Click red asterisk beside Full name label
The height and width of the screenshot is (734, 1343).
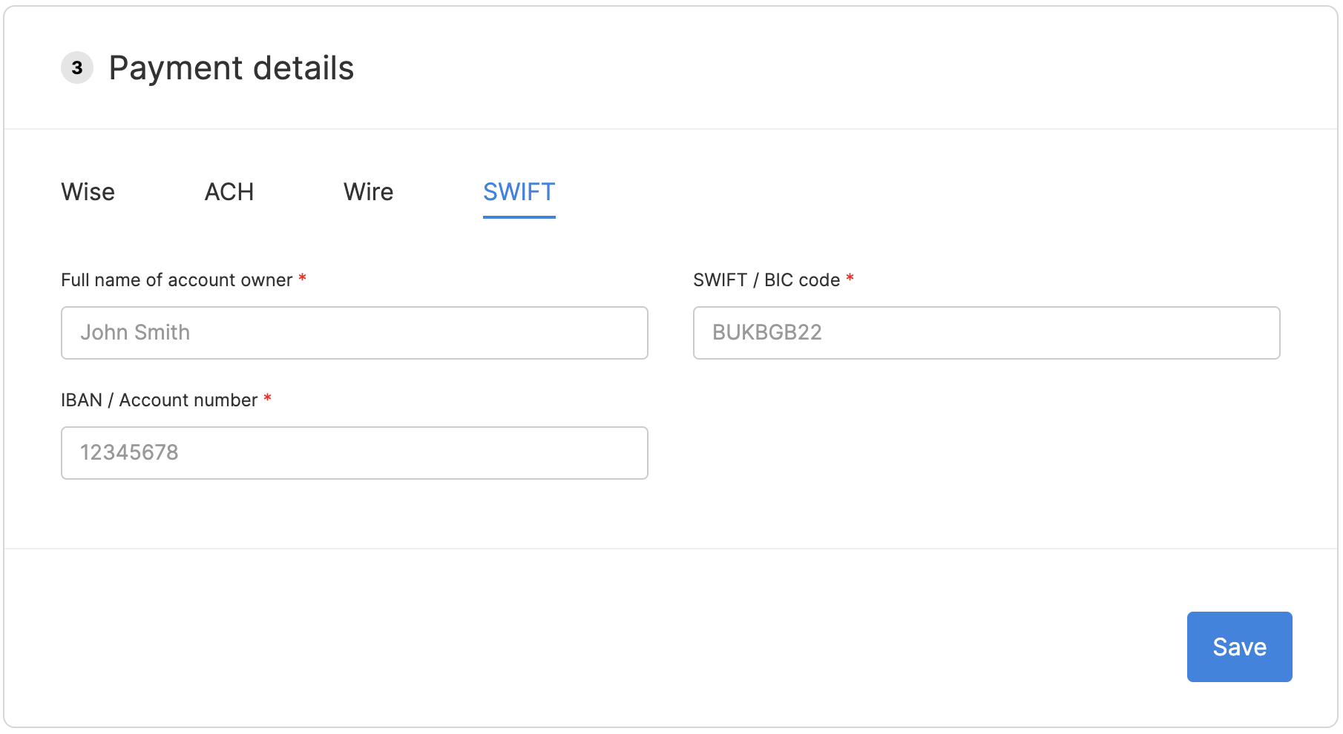pyautogui.click(x=302, y=279)
